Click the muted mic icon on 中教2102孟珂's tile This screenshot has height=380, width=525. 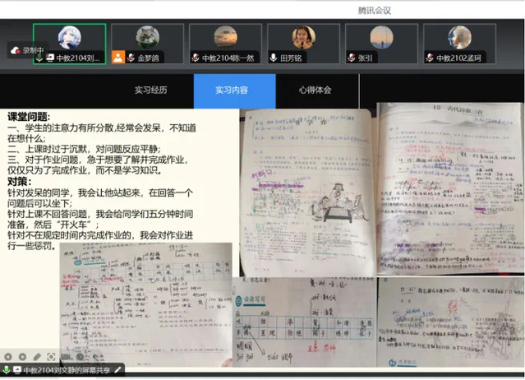coord(430,58)
